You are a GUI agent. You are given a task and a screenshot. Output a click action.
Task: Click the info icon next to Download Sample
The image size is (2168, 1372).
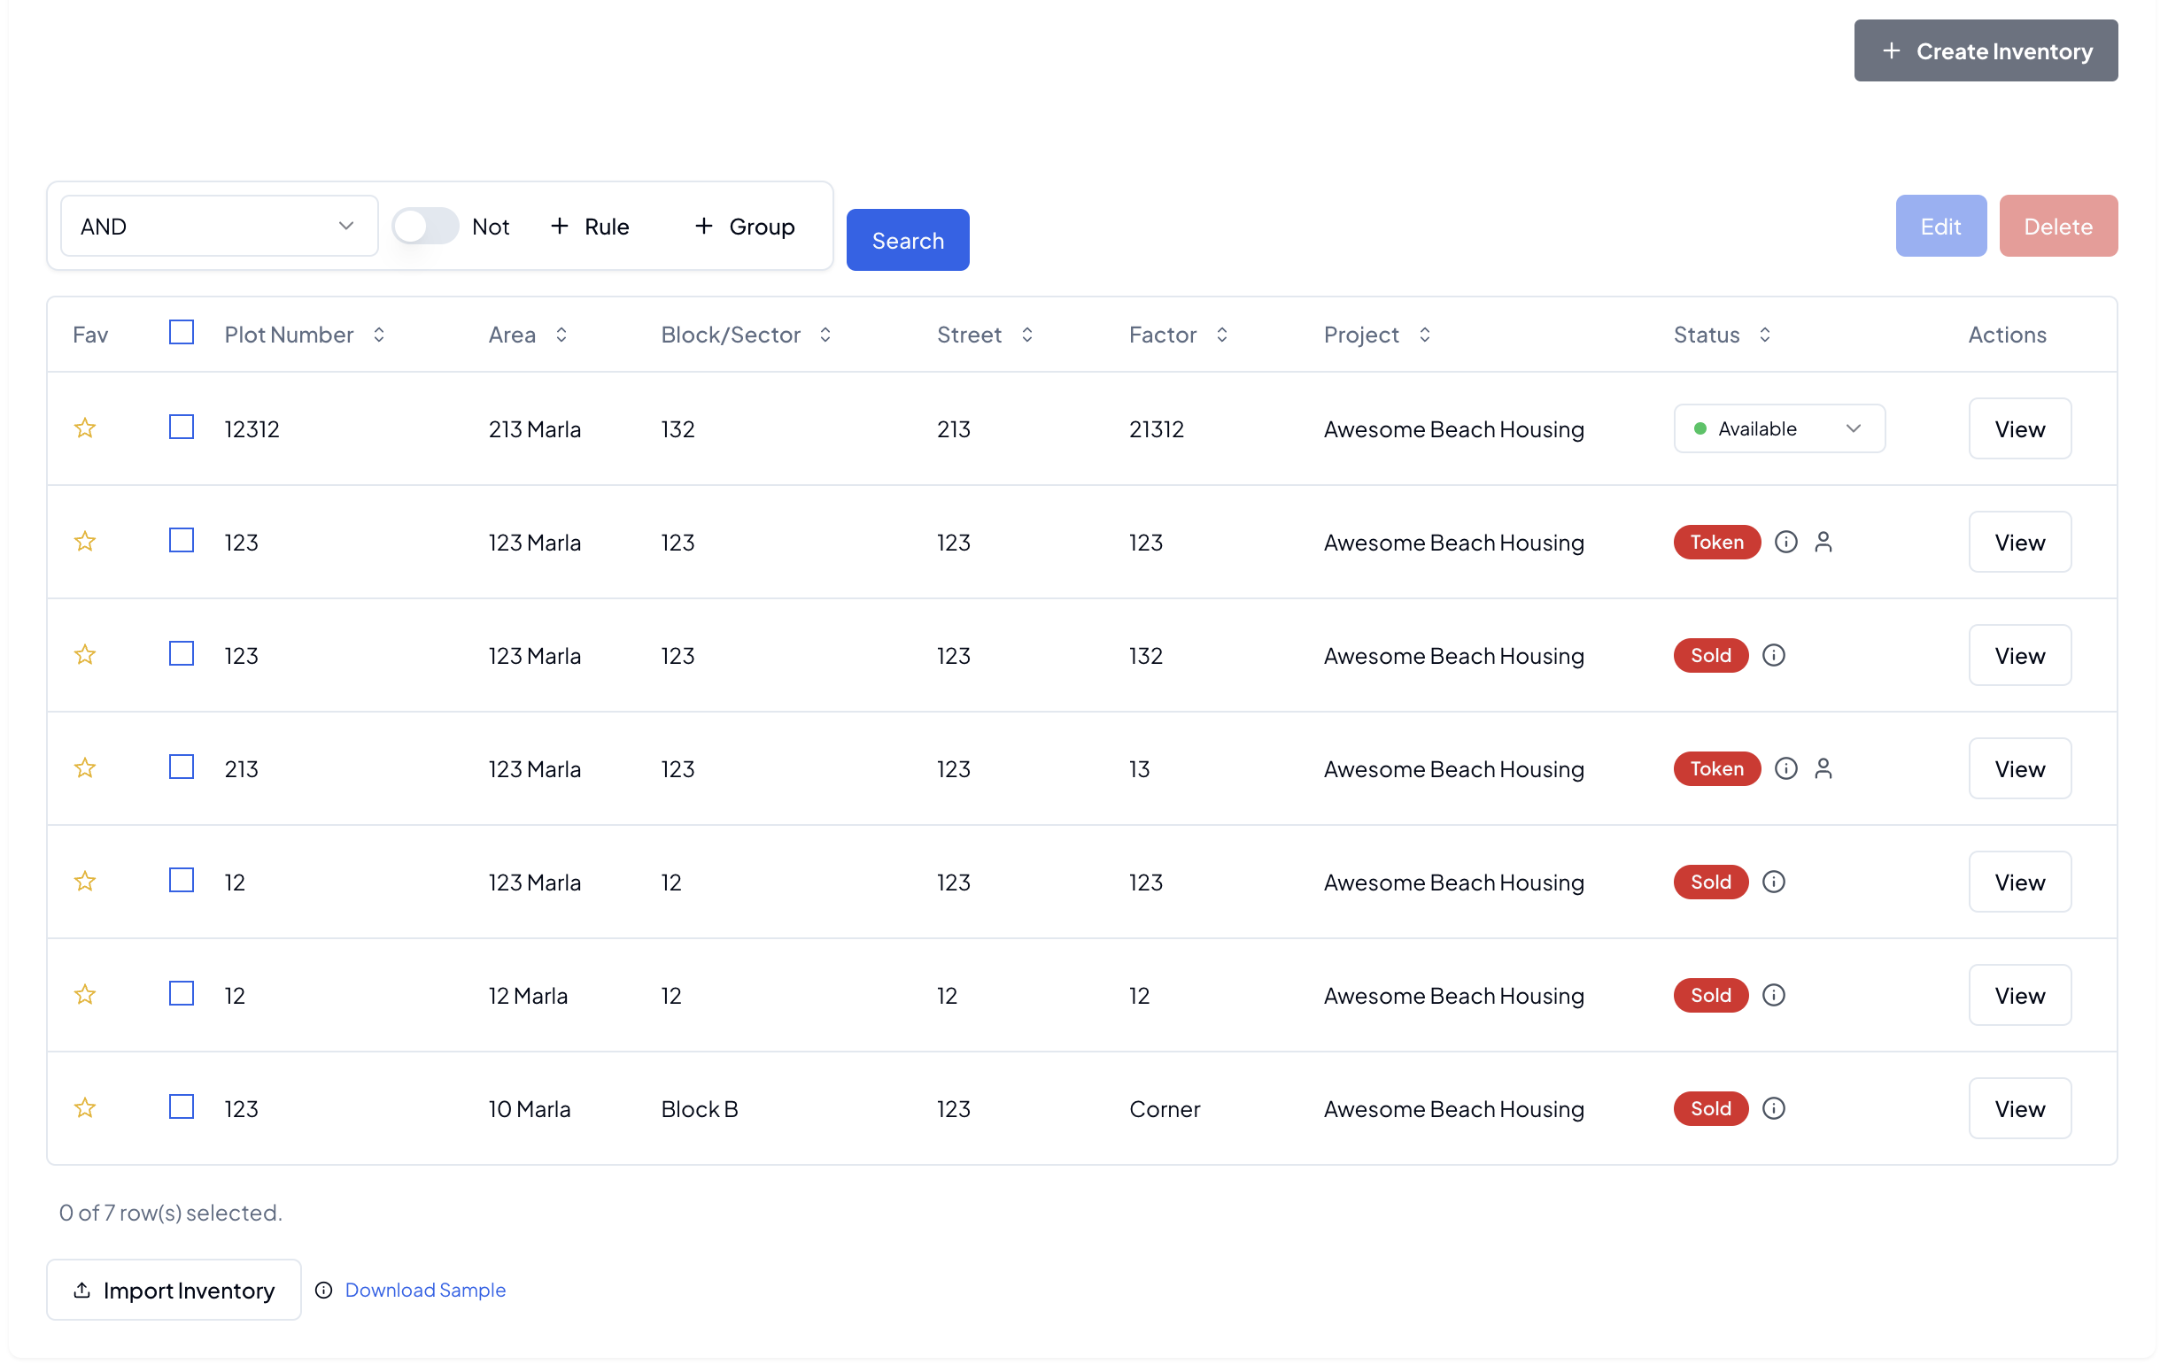pyautogui.click(x=323, y=1291)
